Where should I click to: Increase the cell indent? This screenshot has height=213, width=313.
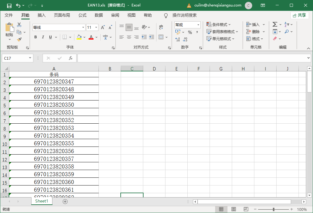(152, 37)
